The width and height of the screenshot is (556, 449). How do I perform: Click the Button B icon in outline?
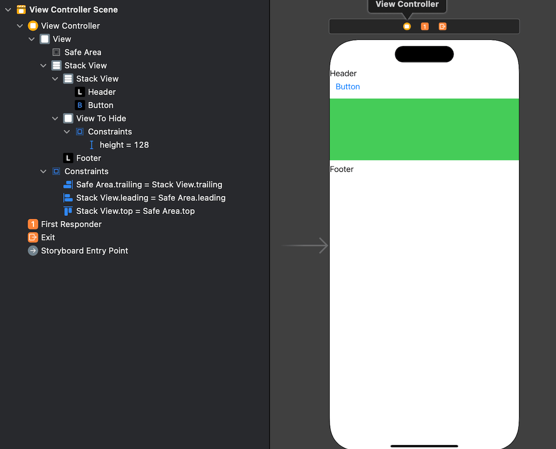(x=80, y=105)
